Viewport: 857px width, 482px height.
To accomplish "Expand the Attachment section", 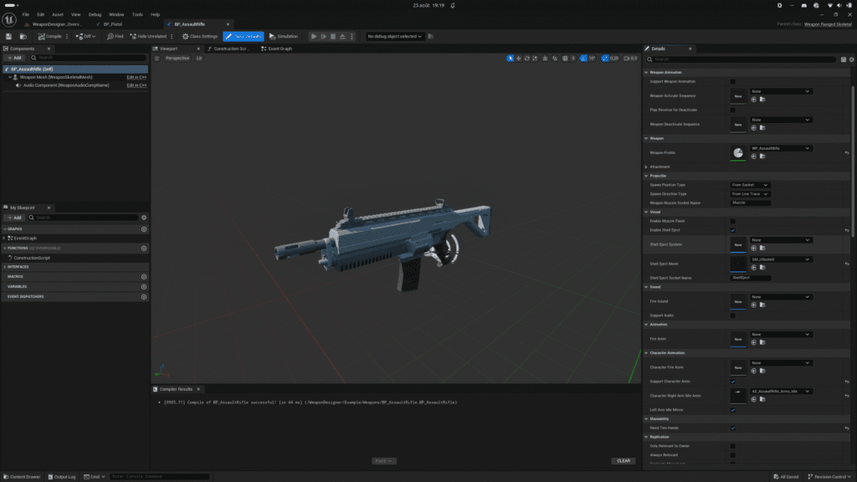I will tap(646, 167).
